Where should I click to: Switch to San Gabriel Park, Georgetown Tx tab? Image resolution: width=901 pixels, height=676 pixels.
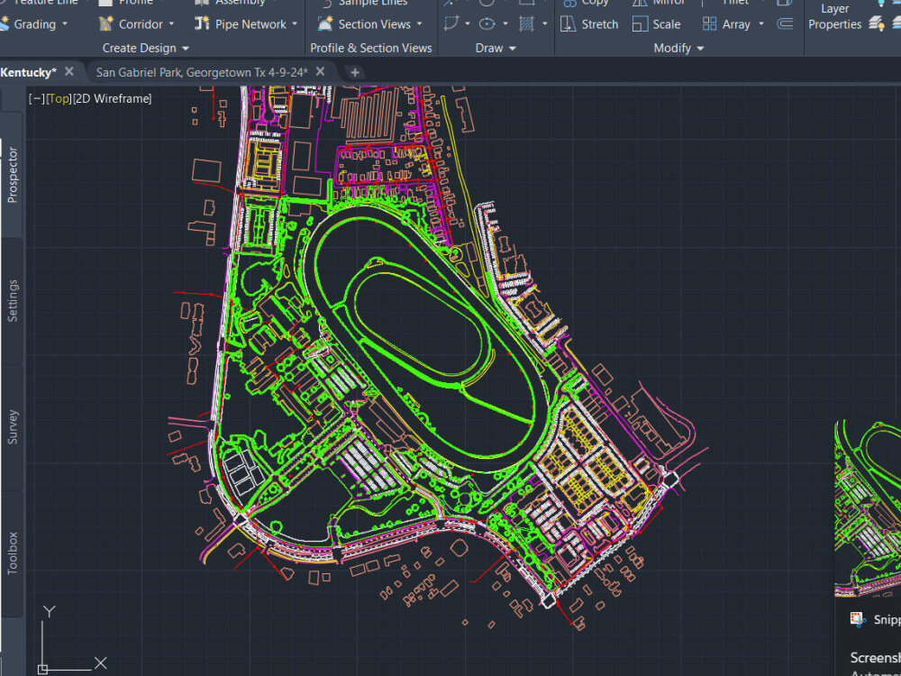202,72
